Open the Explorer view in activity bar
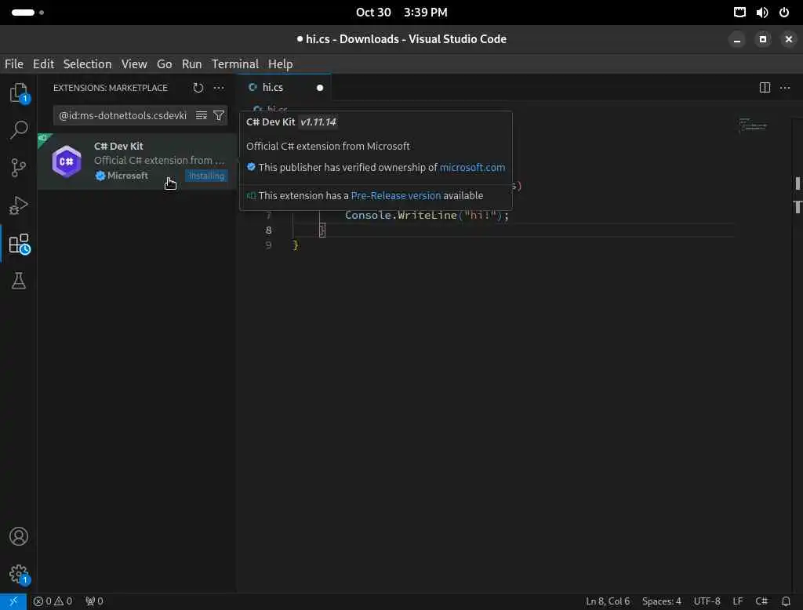The height and width of the screenshot is (610, 803). click(x=19, y=93)
